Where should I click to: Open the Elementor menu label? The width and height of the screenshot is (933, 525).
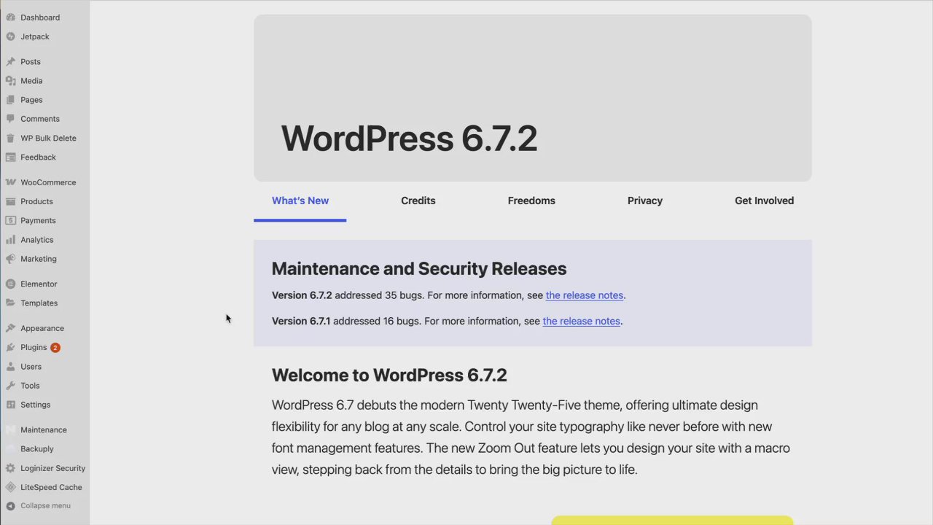pos(39,284)
